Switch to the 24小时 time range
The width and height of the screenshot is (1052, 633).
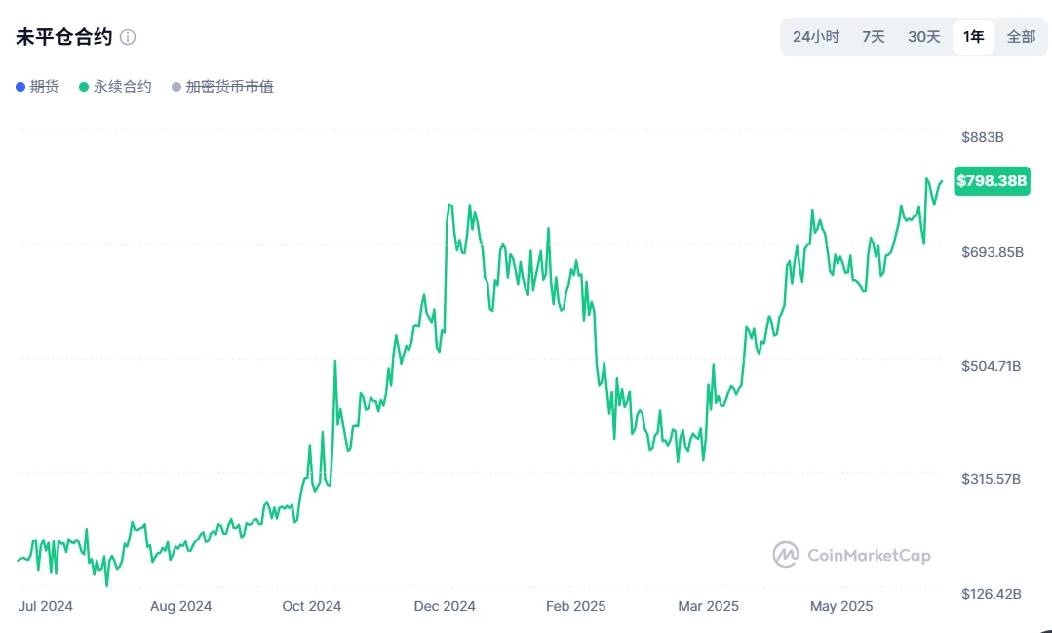[816, 37]
